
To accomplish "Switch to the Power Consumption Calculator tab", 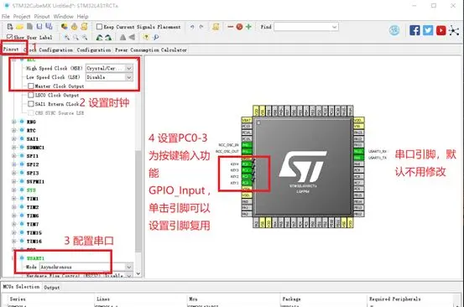I will (x=151, y=50).
